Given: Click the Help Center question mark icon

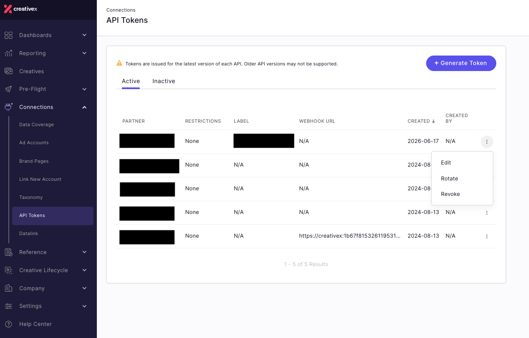Looking at the screenshot, I should 9,324.
